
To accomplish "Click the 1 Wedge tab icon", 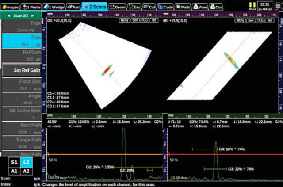I will click(46, 8).
